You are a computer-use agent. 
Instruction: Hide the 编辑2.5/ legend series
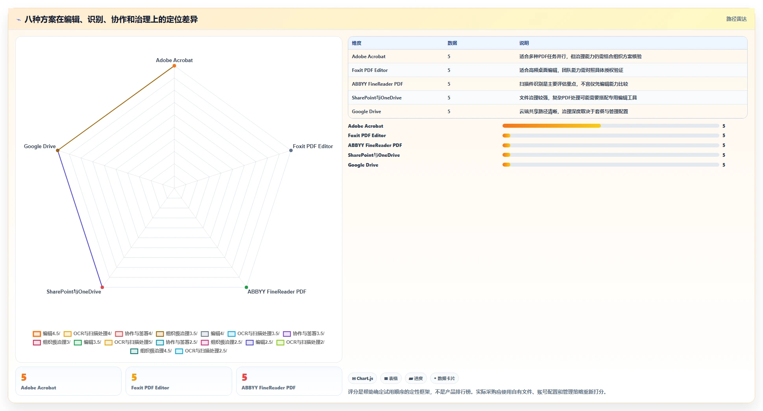(x=259, y=342)
